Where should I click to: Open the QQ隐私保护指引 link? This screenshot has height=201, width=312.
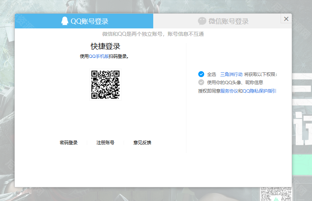(x=259, y=91)
